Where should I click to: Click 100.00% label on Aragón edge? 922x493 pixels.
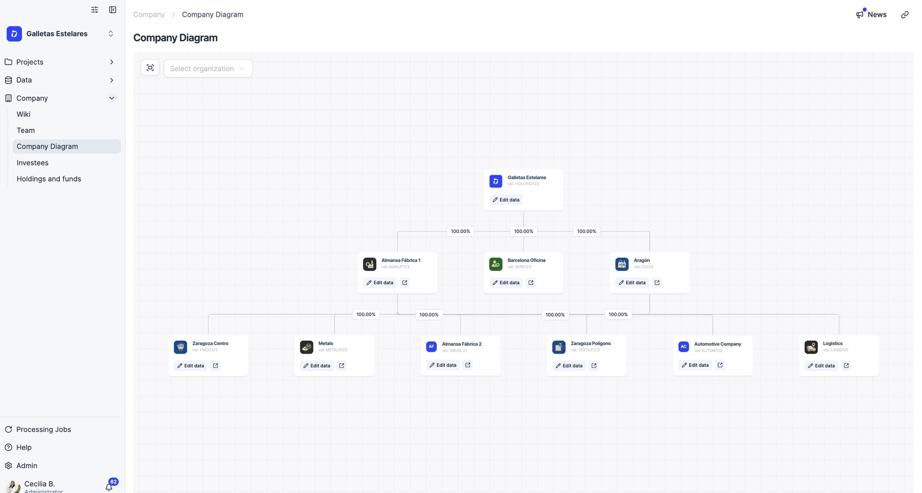[587, 231]
